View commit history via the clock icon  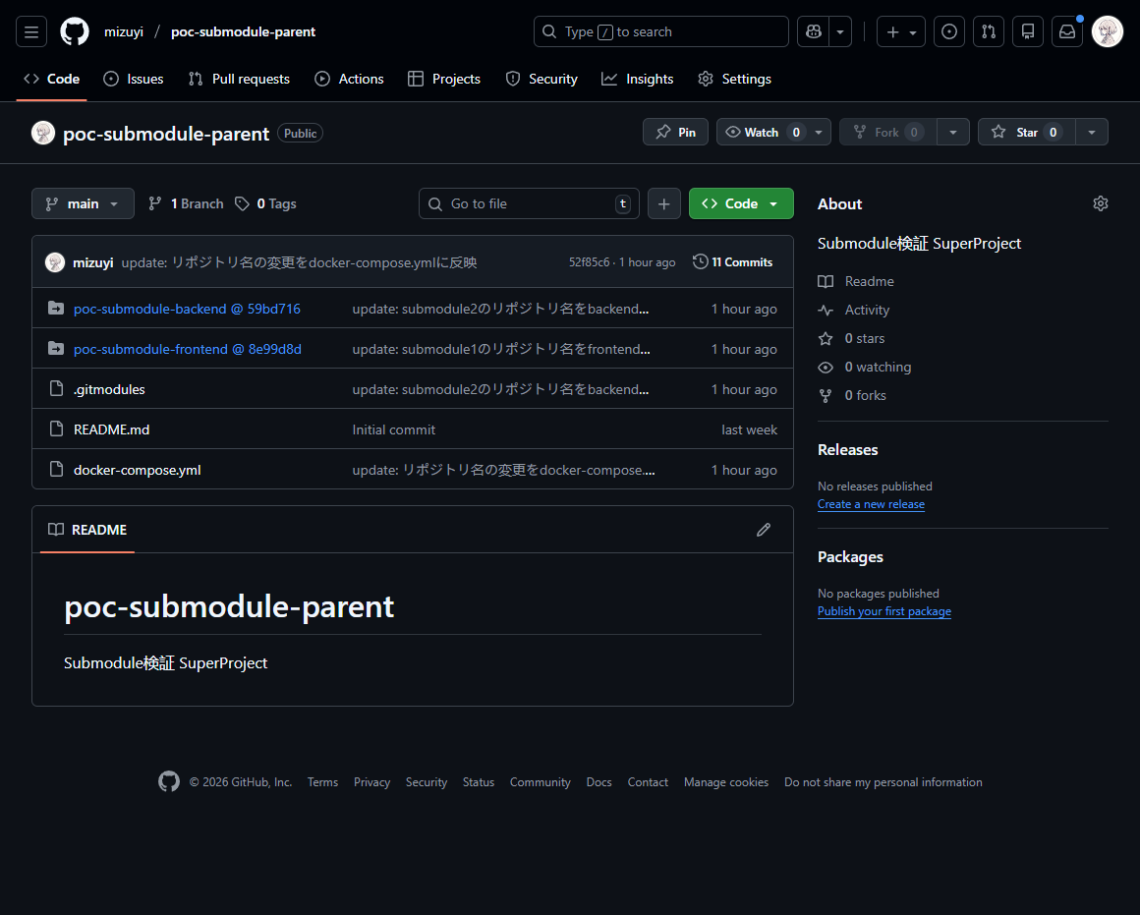coord(700,261)
